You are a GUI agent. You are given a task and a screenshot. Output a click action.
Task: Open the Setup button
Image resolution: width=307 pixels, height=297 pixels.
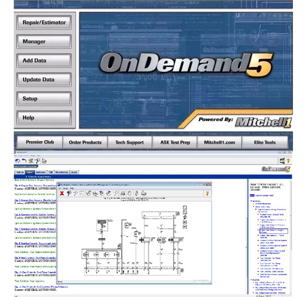tap(44, 99)
